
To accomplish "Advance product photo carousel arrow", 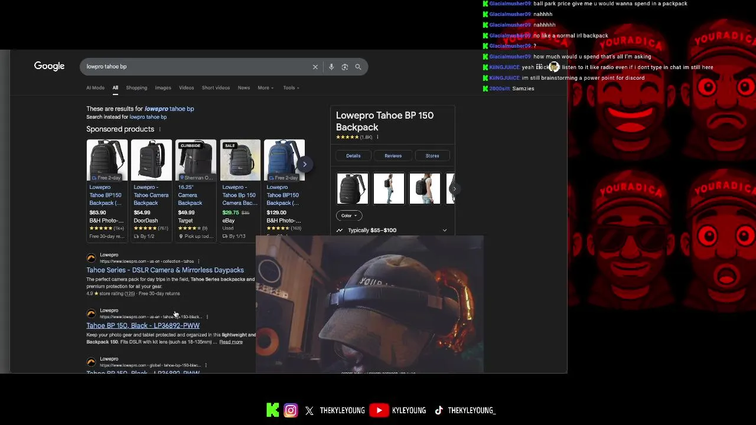I will (x=454, y=189).
